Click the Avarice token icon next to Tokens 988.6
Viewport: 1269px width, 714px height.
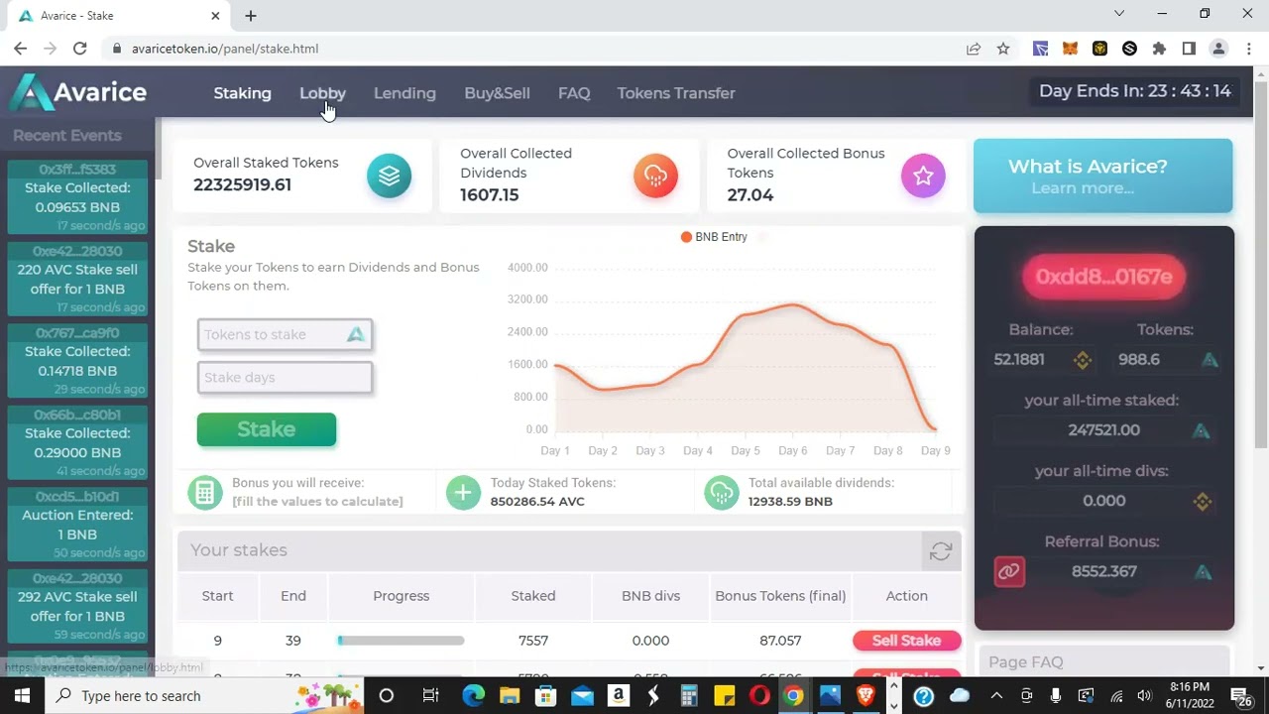point(1210,360)
